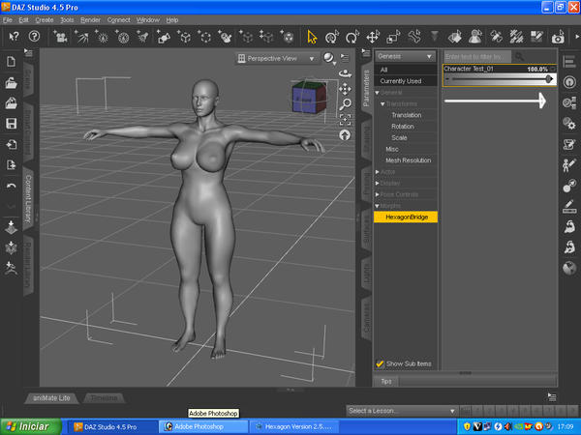
Task: Expand the Pose Controls group
Action: tap(378, 194)
